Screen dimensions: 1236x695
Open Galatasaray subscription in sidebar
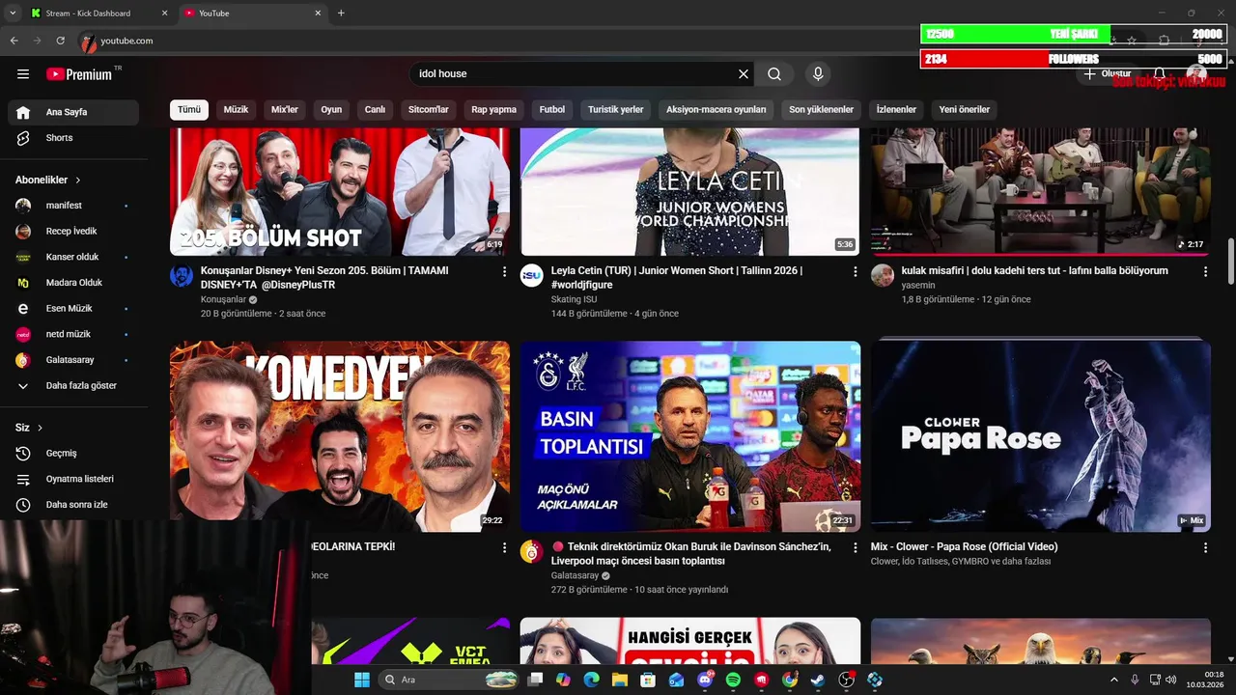click(73, 360)
